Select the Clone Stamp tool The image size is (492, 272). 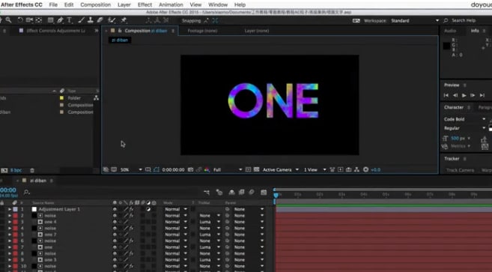91,20
